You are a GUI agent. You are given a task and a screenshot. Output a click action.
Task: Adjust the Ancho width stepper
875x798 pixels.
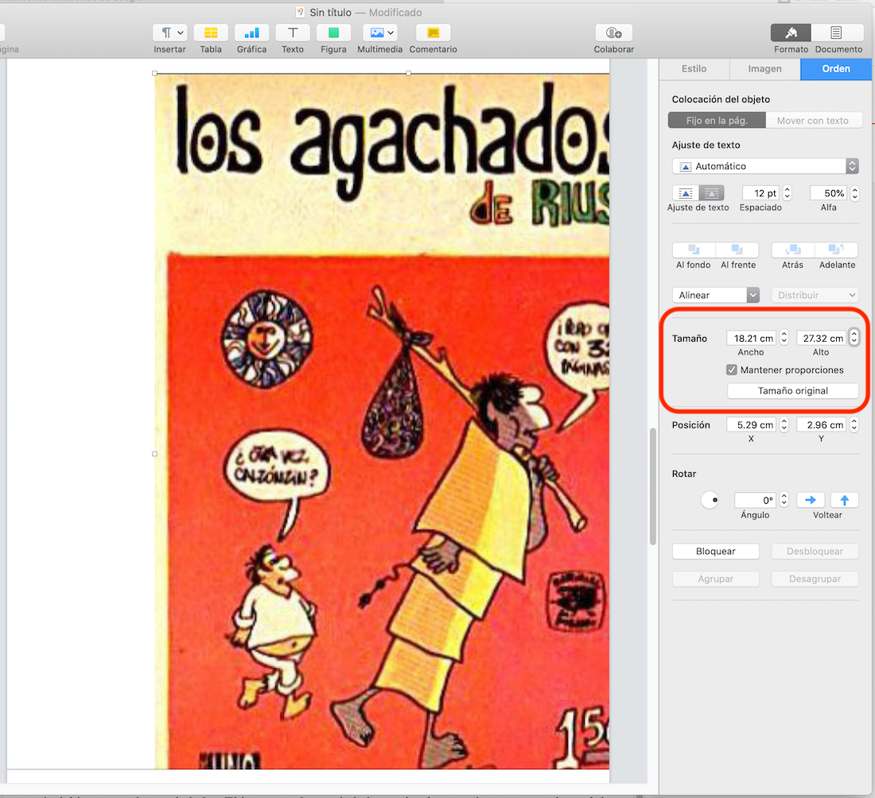[784, 338]
